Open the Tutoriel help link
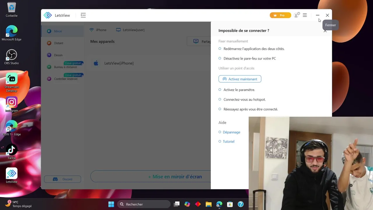This screenshot has width=373, height=210. [228, 141]
